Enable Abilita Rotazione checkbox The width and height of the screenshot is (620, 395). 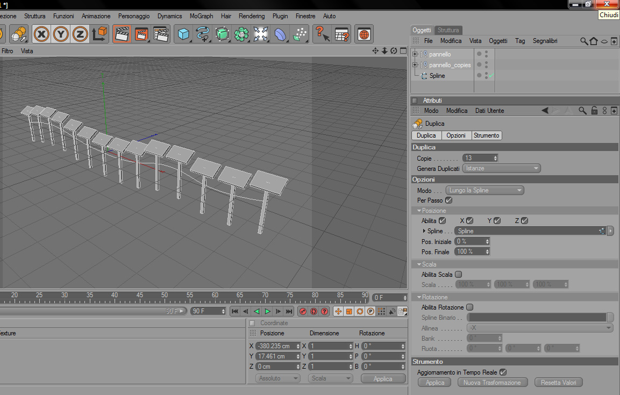[x=469, y=307]
